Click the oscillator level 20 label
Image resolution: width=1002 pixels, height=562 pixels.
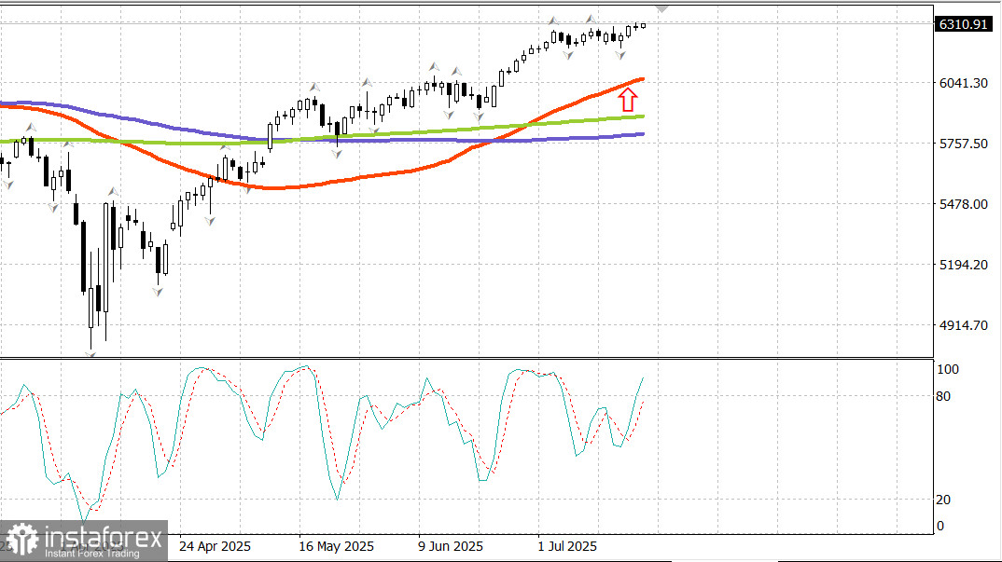(x=943, y=500)
